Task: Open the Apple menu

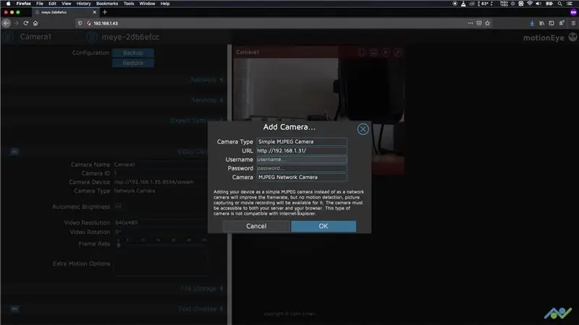Action: [8, 4]
